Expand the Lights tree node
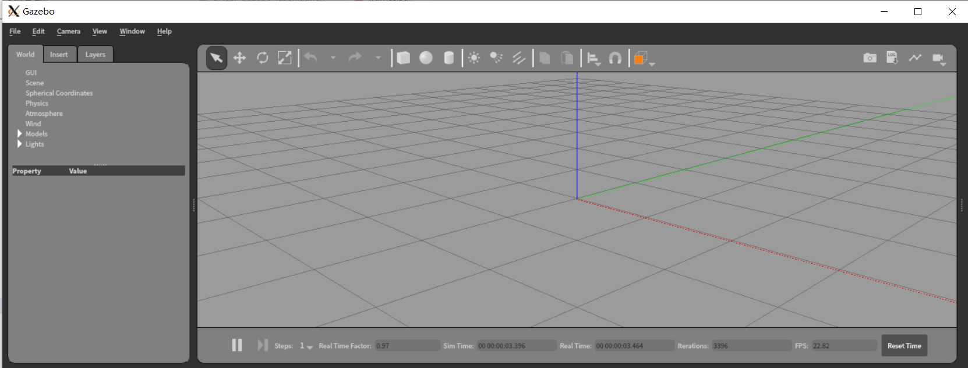This screenshot has height=368, width=968. [20, 144]
